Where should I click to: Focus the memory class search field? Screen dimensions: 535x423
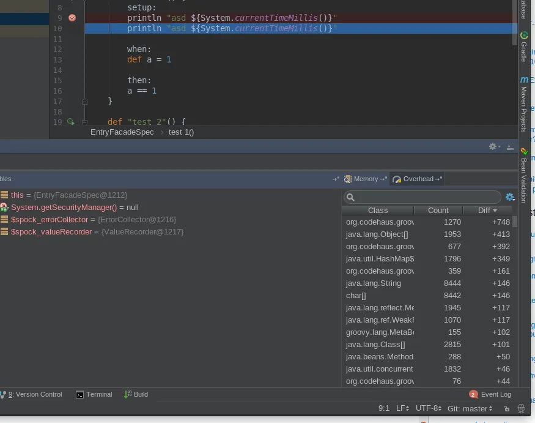[422, 197]
